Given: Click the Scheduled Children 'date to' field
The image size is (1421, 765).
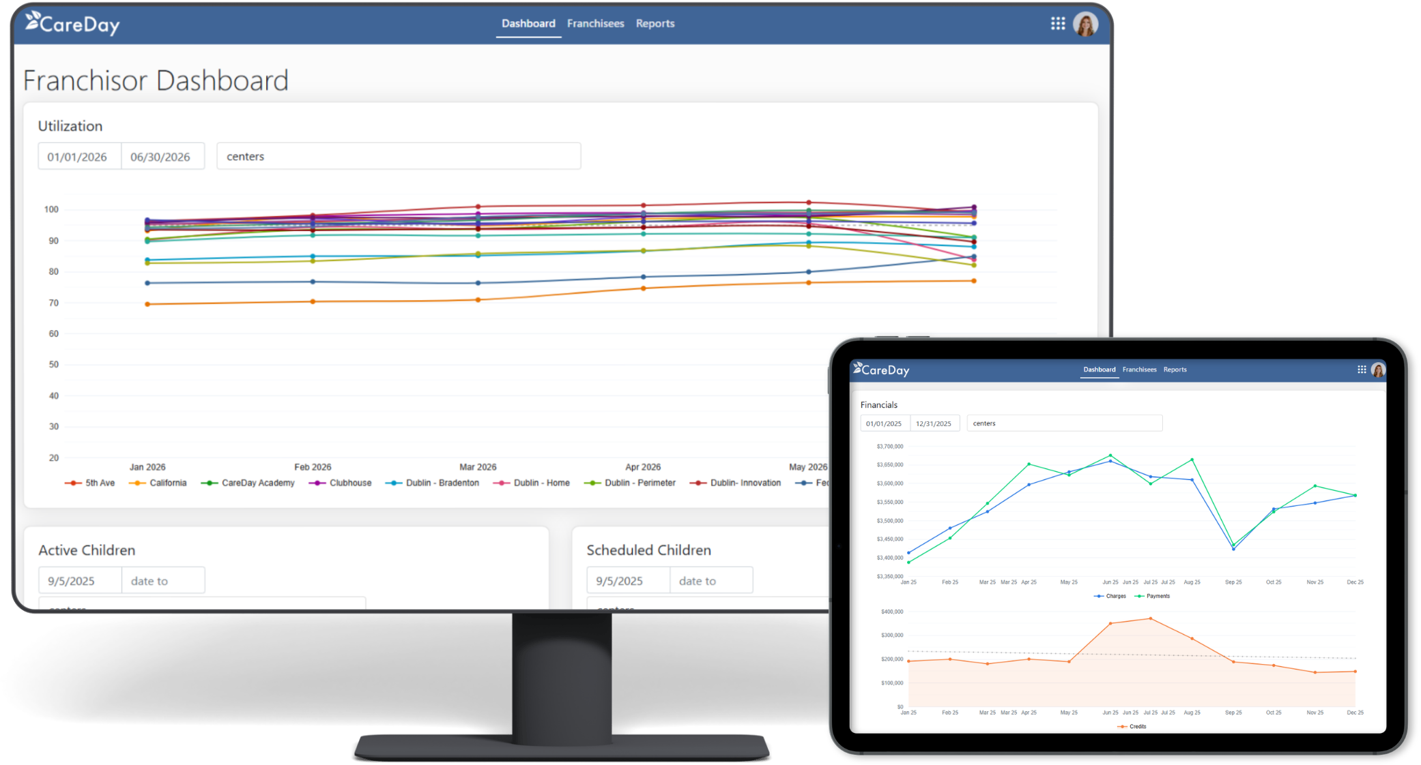Looking at the screenshot, I should pyautogui.click(x=710, y=581).
